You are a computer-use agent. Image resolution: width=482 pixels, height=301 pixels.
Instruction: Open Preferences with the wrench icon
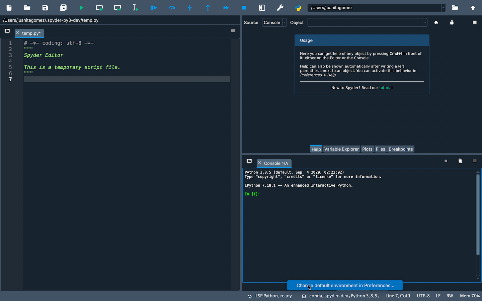(280, 8)
